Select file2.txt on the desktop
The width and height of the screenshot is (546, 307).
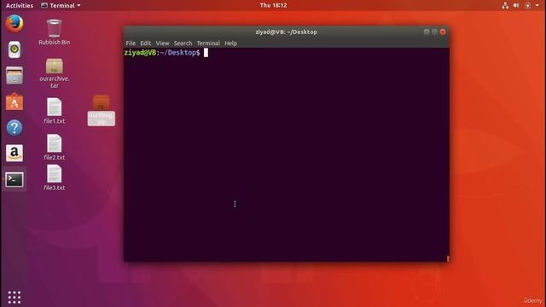[54, 148]
